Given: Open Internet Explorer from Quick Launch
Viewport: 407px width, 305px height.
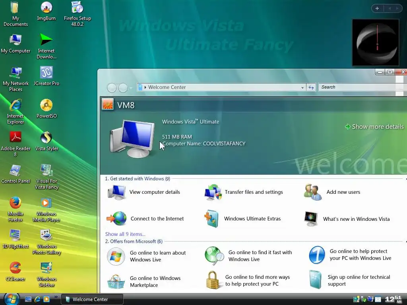Looking at the screenshot, I should tap(37, 299).
